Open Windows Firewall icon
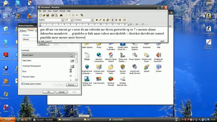Image resolution: width=217 pixels, height=122 pixels. click(111, 81)
